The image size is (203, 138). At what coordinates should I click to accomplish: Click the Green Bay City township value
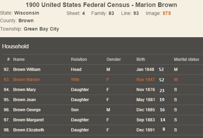point(41,29)
